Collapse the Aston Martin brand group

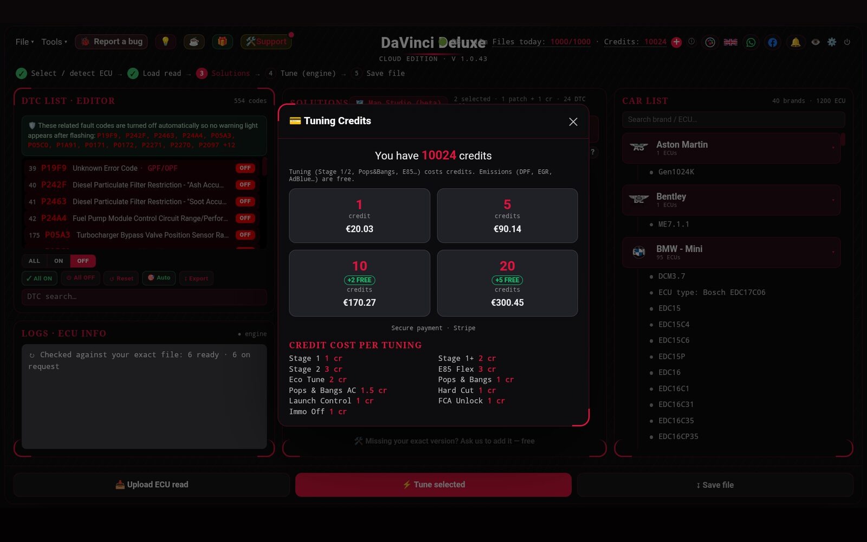[731, 148]
